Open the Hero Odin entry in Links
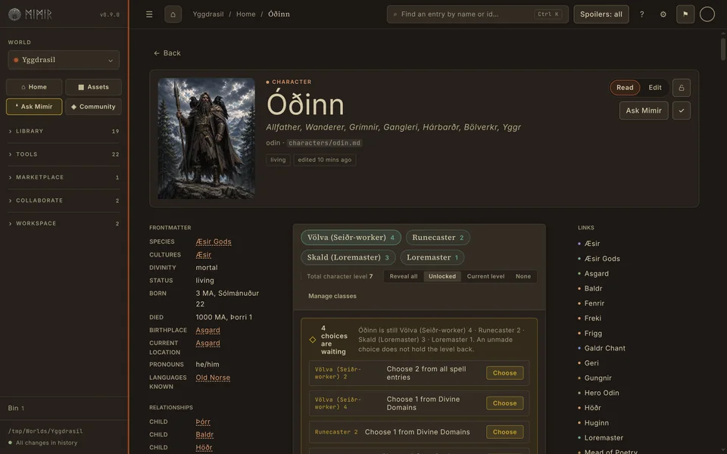Viewport: 727px width, 454px height. coord(601,393)
